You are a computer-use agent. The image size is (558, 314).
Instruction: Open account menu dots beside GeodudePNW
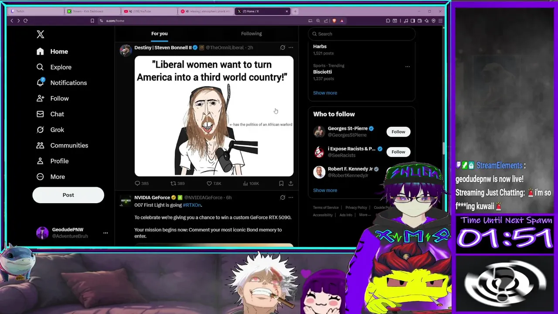[105, 233]
